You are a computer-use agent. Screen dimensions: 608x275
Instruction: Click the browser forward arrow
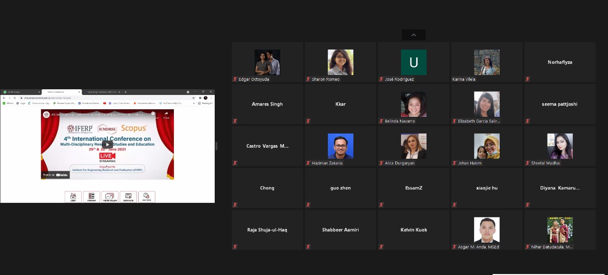pyautogui.click(x=9, y=98)
